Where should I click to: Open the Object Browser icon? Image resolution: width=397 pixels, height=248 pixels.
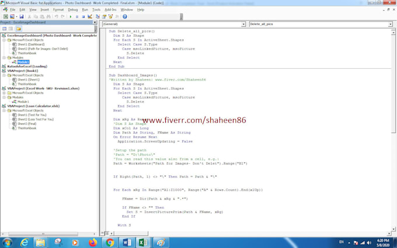click(x=111, y=16)
